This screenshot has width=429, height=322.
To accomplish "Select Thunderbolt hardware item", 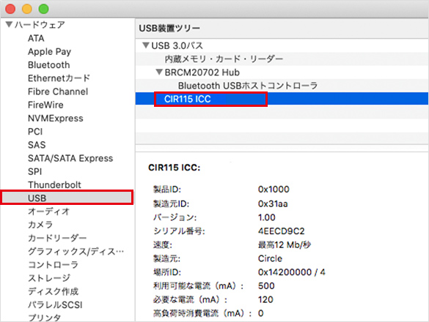I will tap(54, 185).
